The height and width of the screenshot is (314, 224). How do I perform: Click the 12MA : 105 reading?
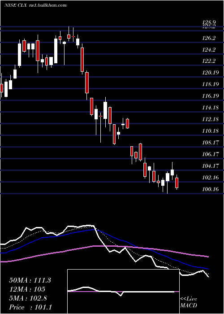tap(27, 289)
